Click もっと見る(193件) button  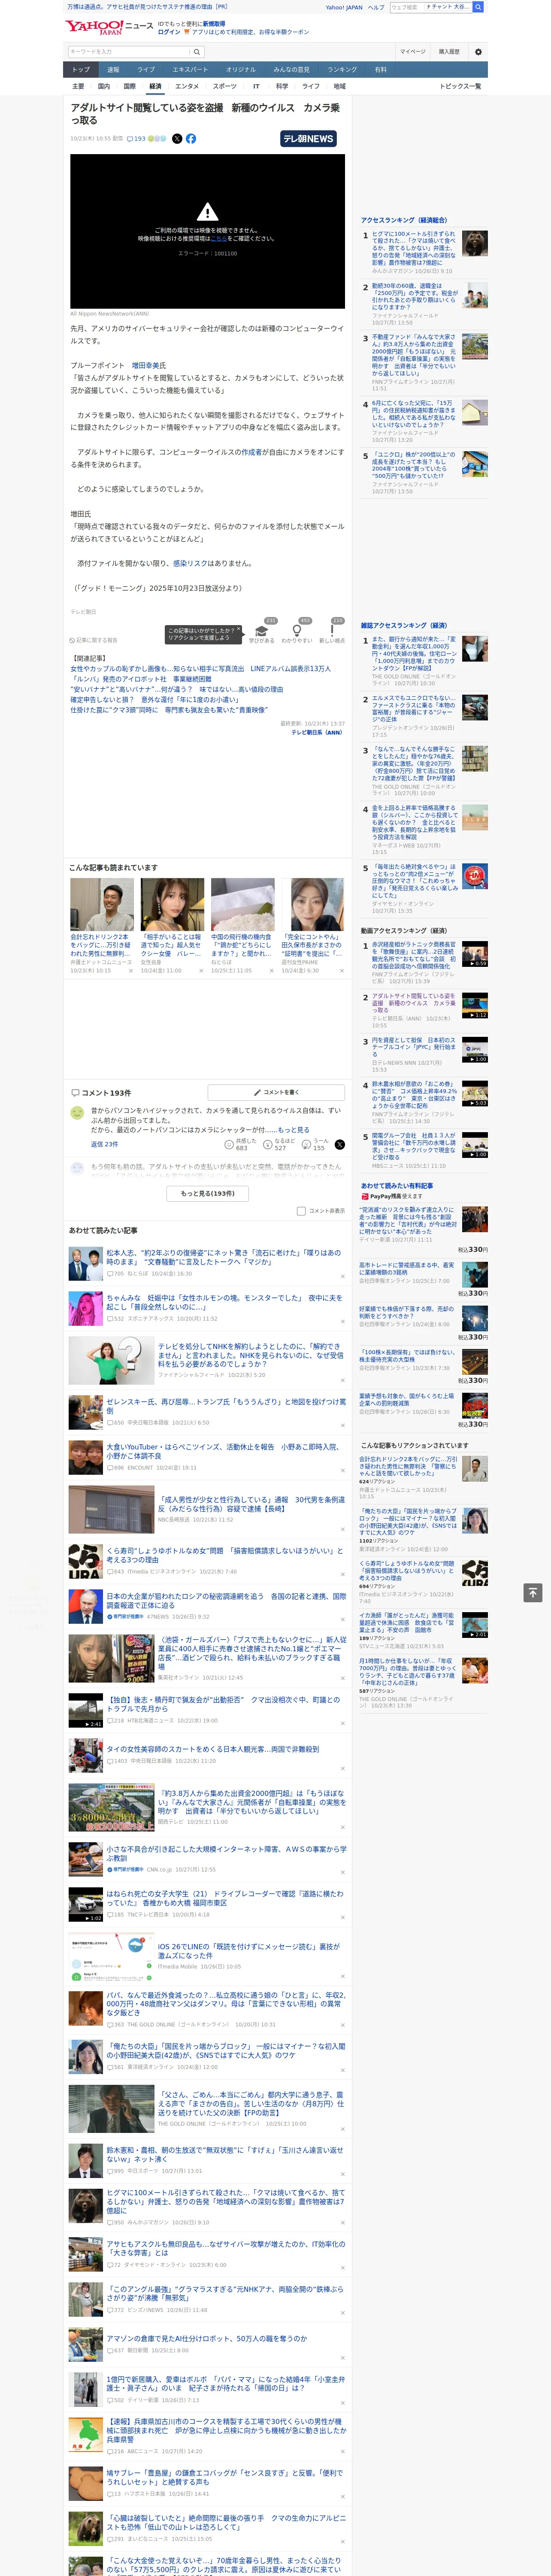click(208, 1193)
